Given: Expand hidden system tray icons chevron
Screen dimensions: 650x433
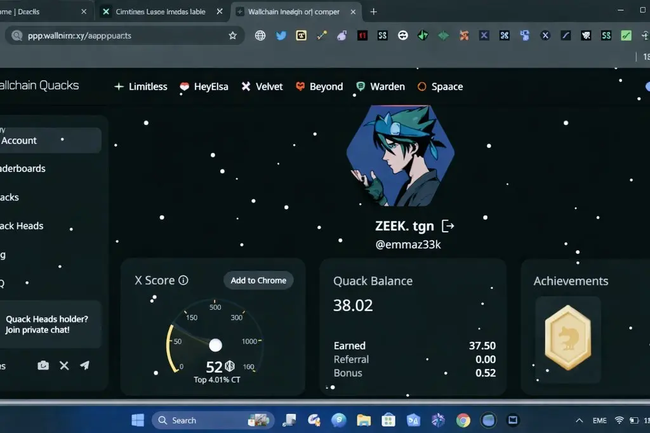Looking at the screenshot, I should point(579,420).
